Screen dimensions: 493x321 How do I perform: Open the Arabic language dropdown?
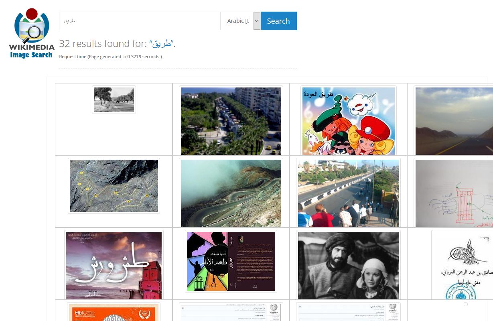241,21
